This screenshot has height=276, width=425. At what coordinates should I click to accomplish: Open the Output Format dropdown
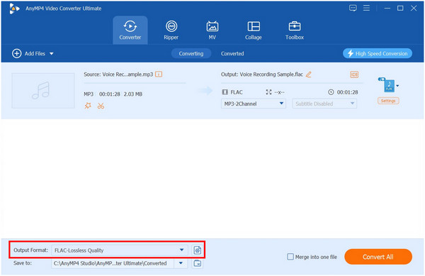click(119, 250)
